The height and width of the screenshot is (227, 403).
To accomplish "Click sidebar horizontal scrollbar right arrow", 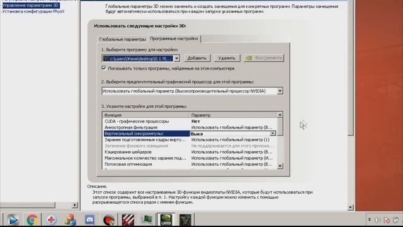I will pos(74,205).
